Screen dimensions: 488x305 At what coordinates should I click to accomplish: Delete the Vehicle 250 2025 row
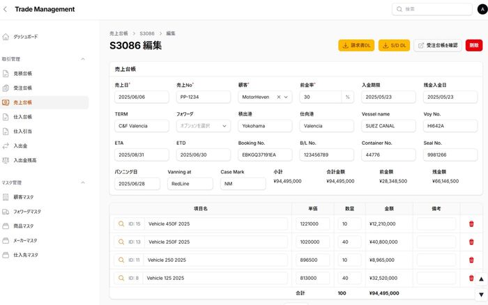coord(471,260)
